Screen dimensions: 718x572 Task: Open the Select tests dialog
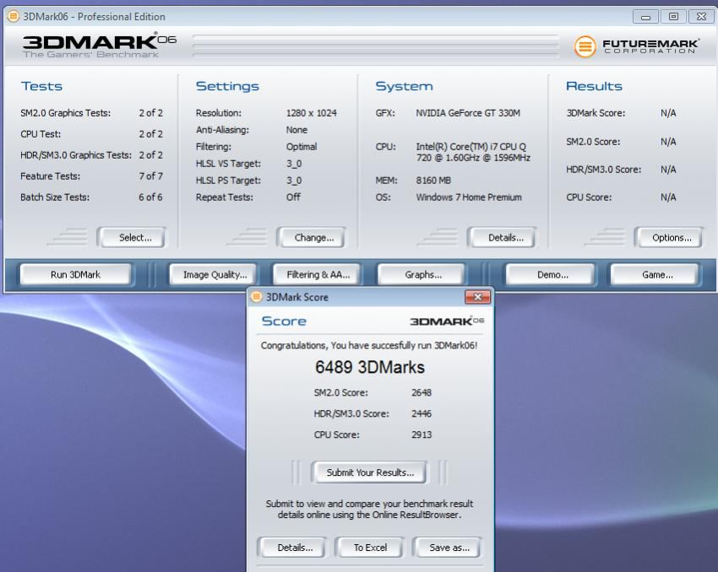pos(132,237)
